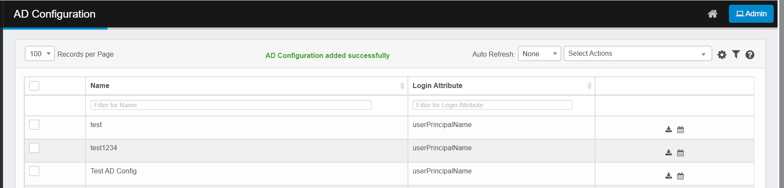This screenshot has height=188, width=784.
Task: Click calendar icon in the test row
Action: [x=680, y=130]
